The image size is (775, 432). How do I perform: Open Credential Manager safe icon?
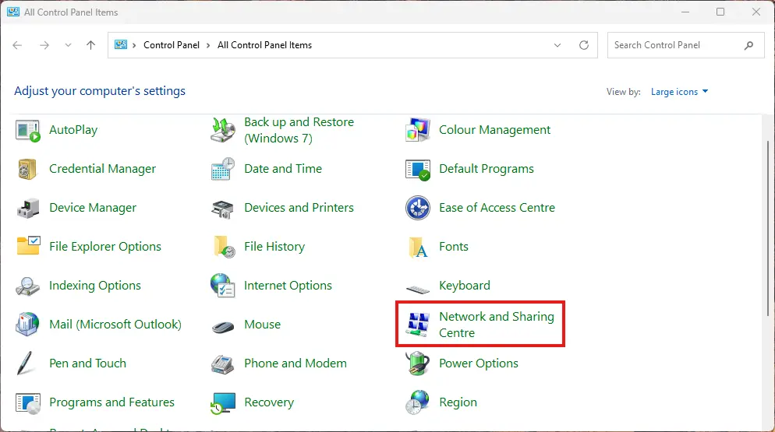coord(28,170)
